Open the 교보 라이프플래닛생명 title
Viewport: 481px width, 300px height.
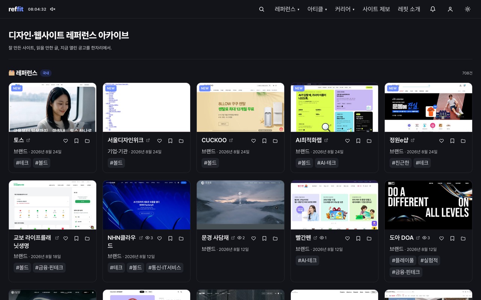coord(32,241)
